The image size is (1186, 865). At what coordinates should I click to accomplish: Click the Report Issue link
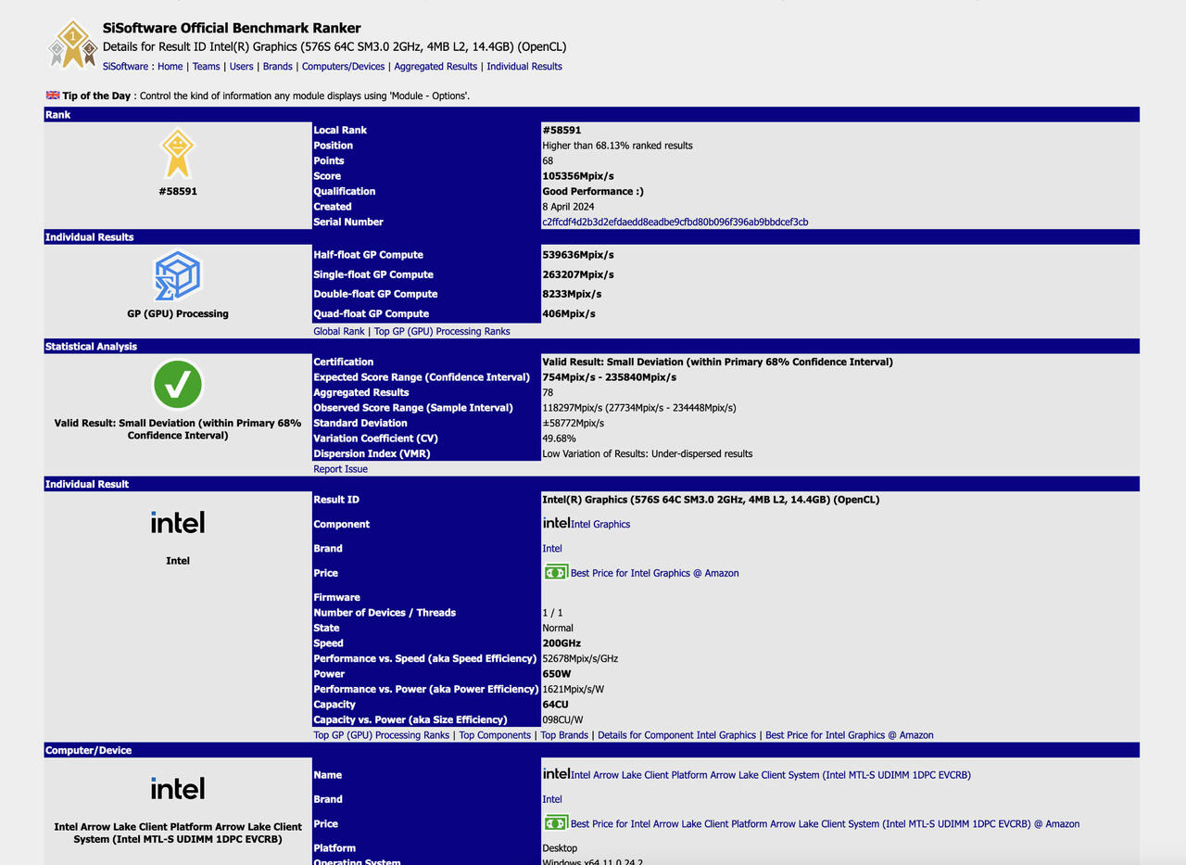[340, 469]
